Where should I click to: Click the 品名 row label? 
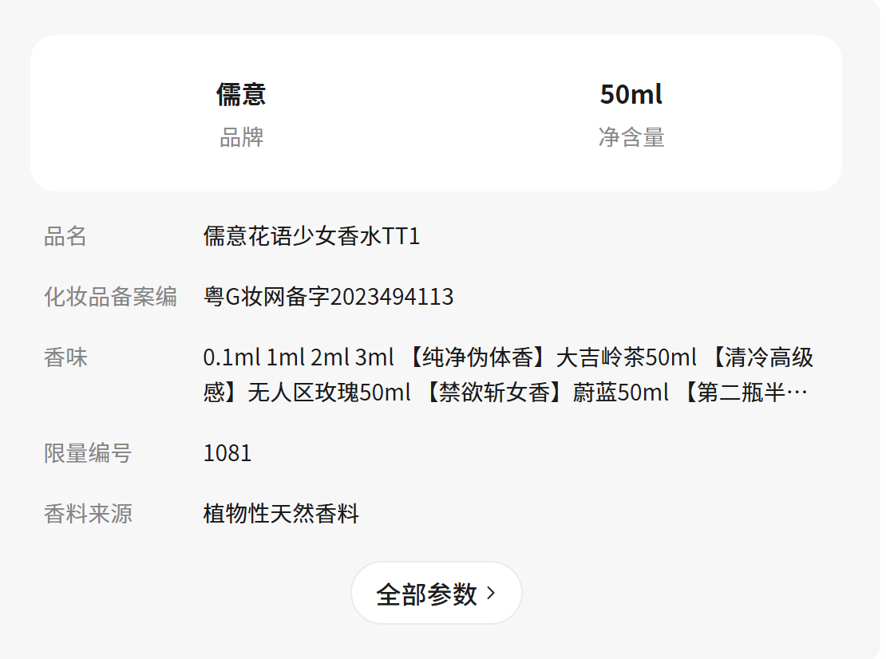coord(65,236)
